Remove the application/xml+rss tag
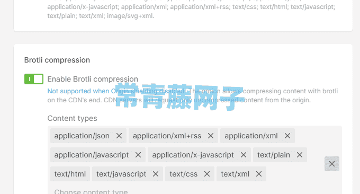Image resolution: width=360 pixels, height=194 pixels. [211, 136]
